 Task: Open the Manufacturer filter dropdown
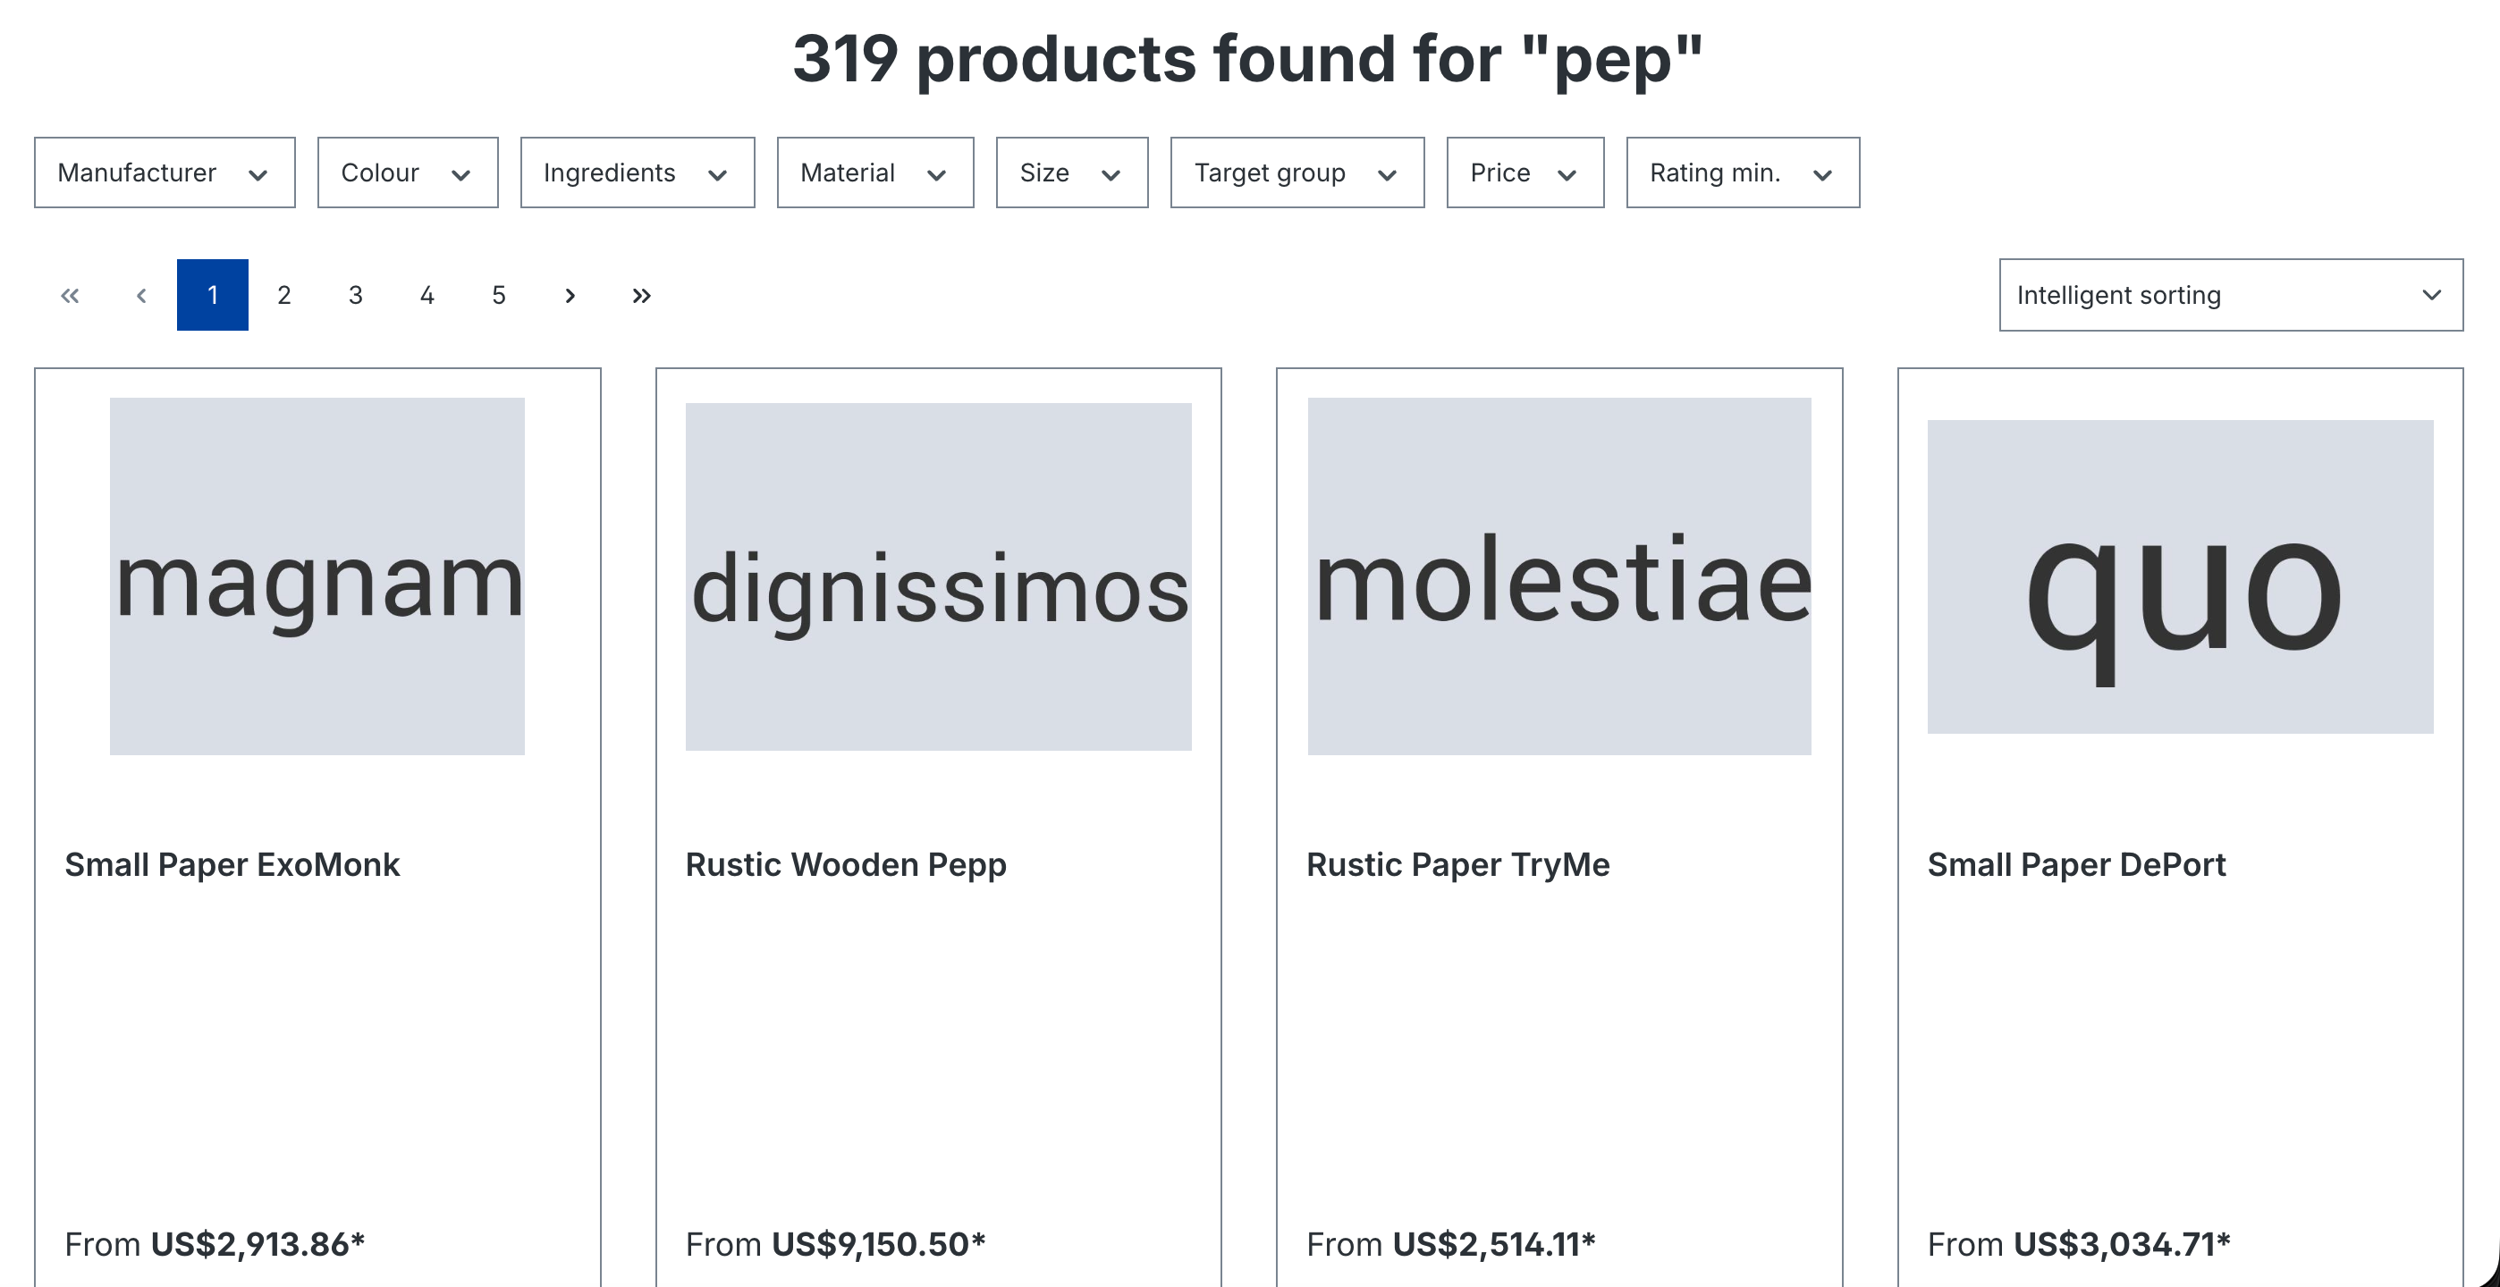click(x=165, y=172)
